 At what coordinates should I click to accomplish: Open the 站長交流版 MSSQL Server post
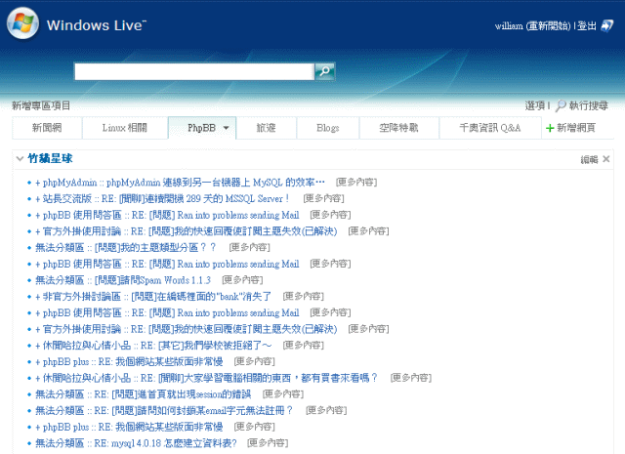(162, 198)
